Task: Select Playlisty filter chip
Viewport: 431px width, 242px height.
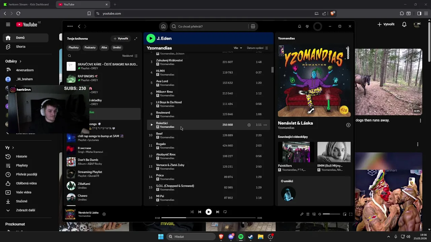Action: (x=73, y=47)
